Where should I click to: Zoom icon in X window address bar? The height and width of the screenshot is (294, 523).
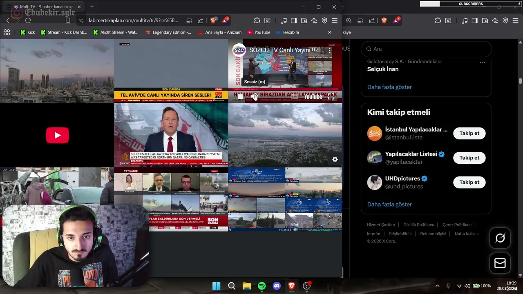coord(349,20)
